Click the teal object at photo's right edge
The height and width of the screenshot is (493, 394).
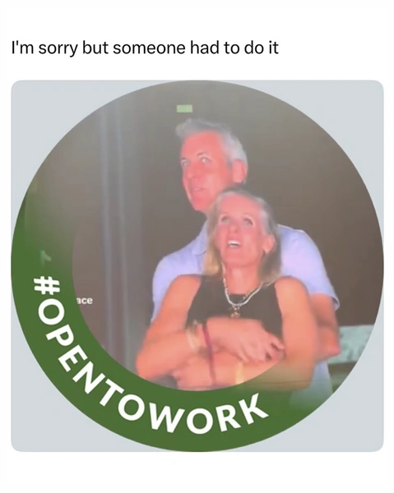click(x=354, y=344)
